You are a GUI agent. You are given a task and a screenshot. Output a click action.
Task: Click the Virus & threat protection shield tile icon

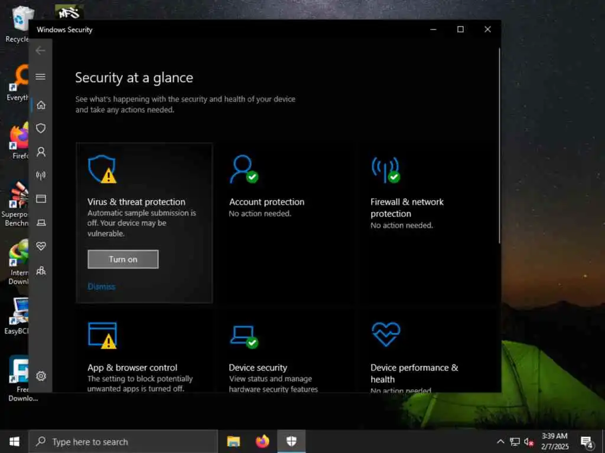click(x=102, y=169)
